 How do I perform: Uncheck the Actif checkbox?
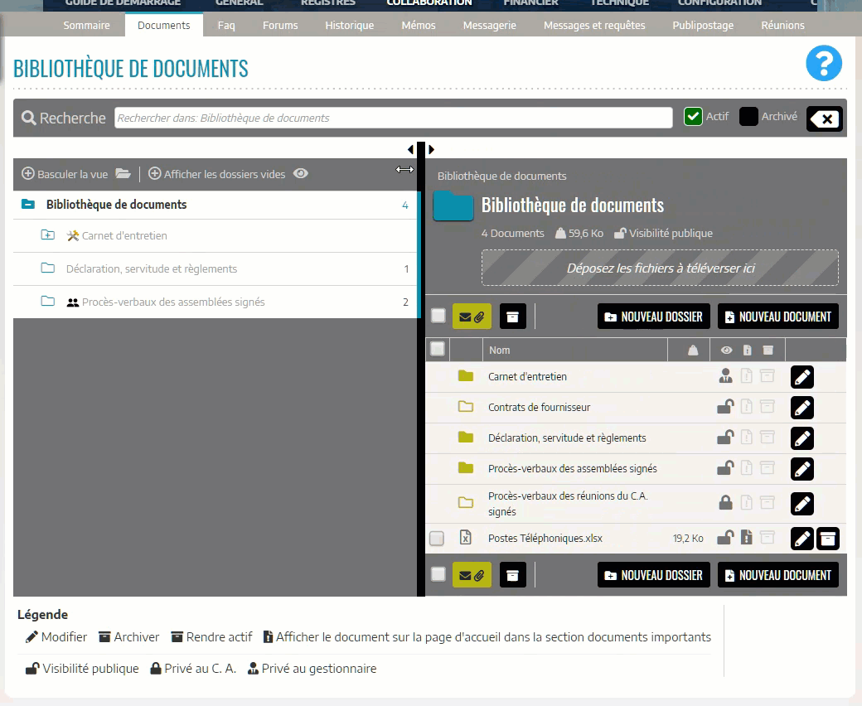click(x=691, y=117)
